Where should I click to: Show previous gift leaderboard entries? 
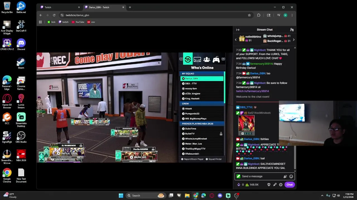[236, 40]
